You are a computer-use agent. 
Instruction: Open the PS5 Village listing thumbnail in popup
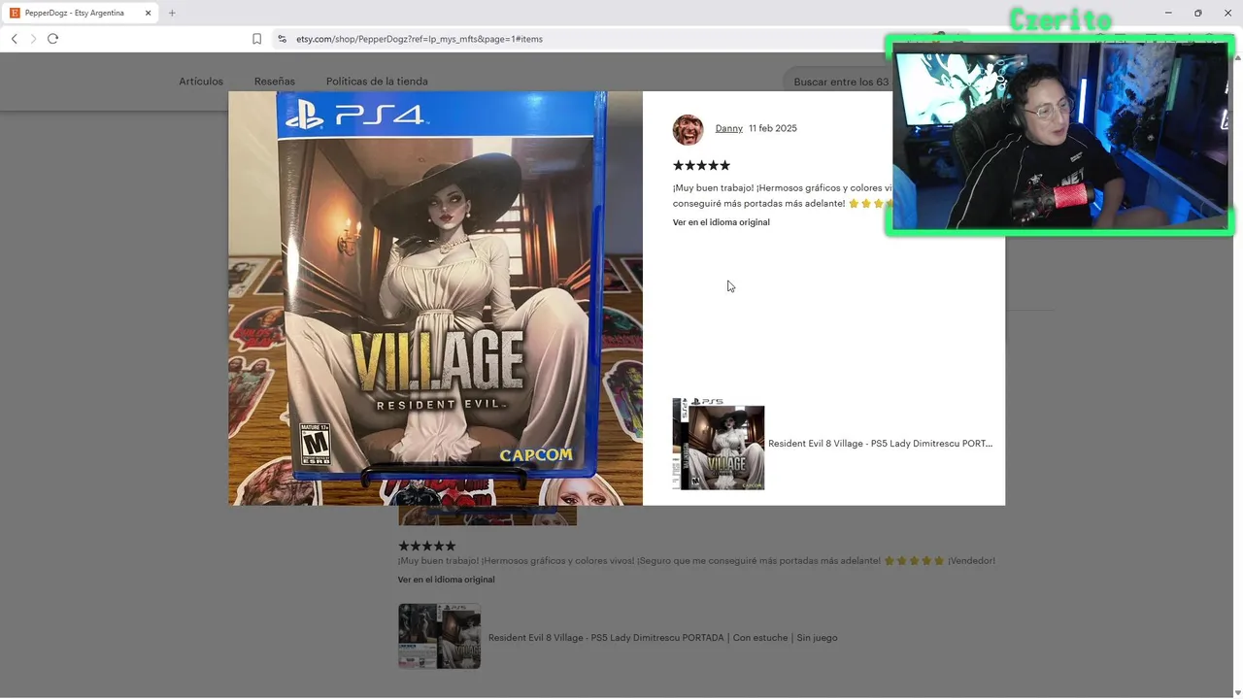[x=719, y=444]
